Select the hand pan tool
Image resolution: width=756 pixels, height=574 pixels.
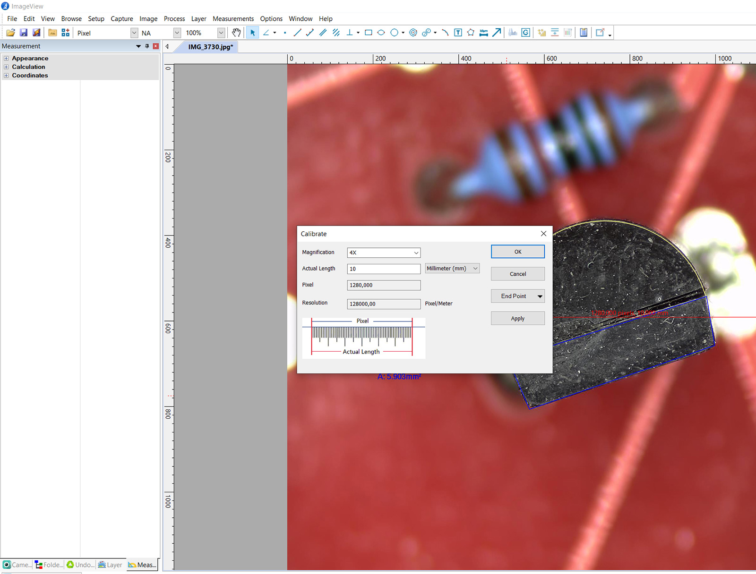point(236,33)
